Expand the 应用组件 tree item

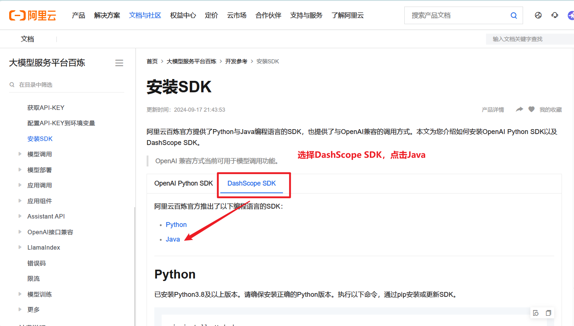(x=20, y=201)
